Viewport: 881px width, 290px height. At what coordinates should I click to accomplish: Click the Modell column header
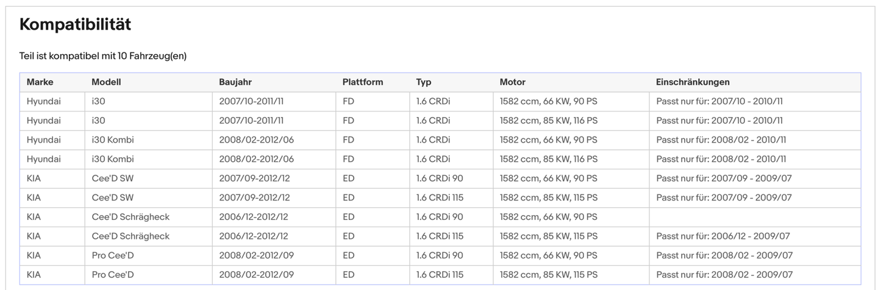(x=106, y=82)
